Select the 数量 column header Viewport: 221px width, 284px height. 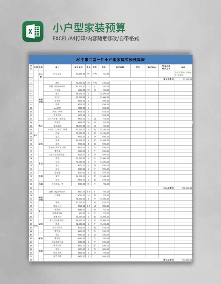point(88,67)
